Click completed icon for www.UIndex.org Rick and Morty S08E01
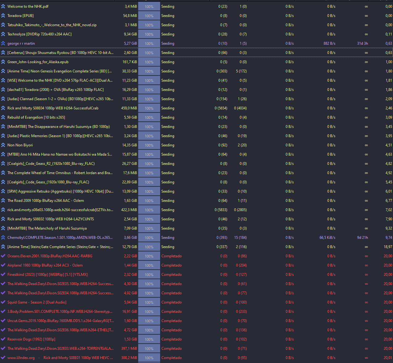393x363 pixels. [x=3, y=358]
